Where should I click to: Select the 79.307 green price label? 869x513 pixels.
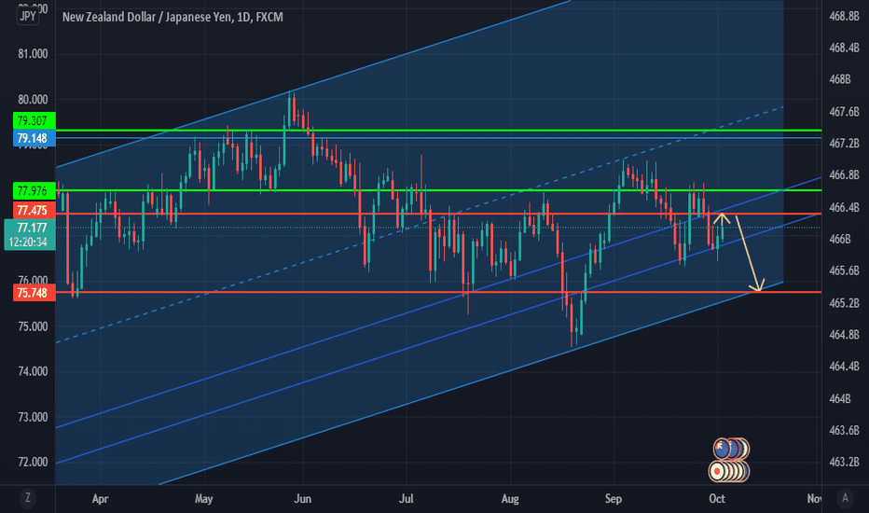(34, 120)
